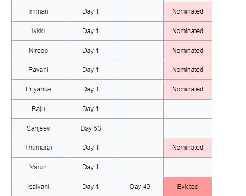Click the Priyanka name cell
This screenshot has height=196, width=246.
click(38, 89)
